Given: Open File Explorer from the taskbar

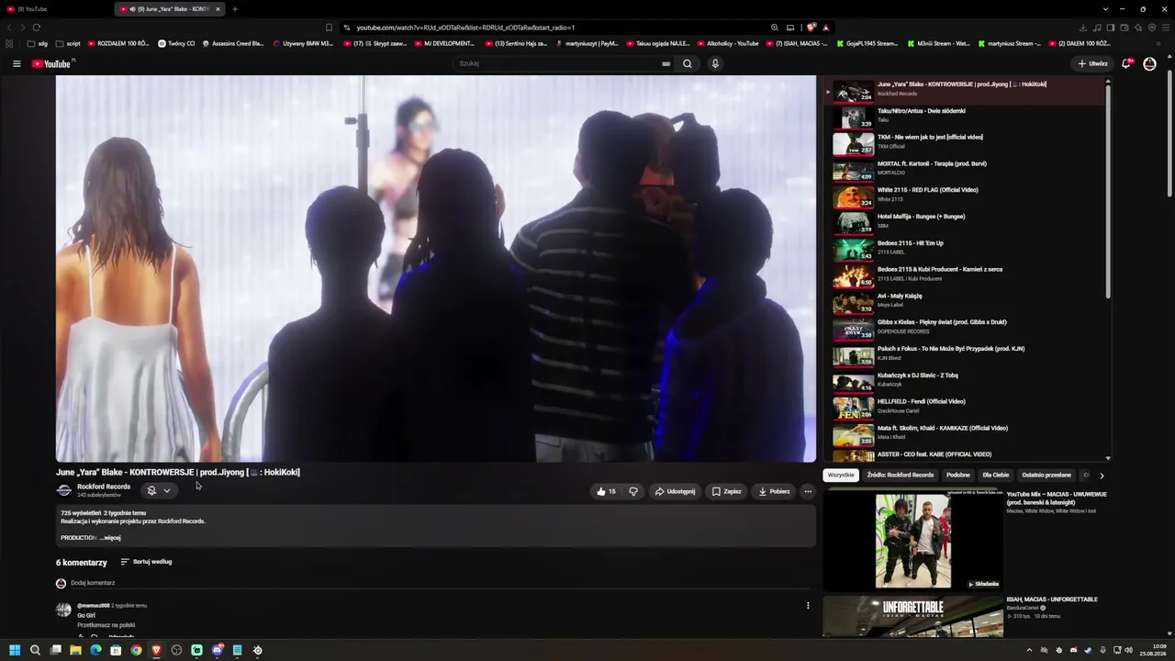Looking at the screenshot, I should click(75, 650).
